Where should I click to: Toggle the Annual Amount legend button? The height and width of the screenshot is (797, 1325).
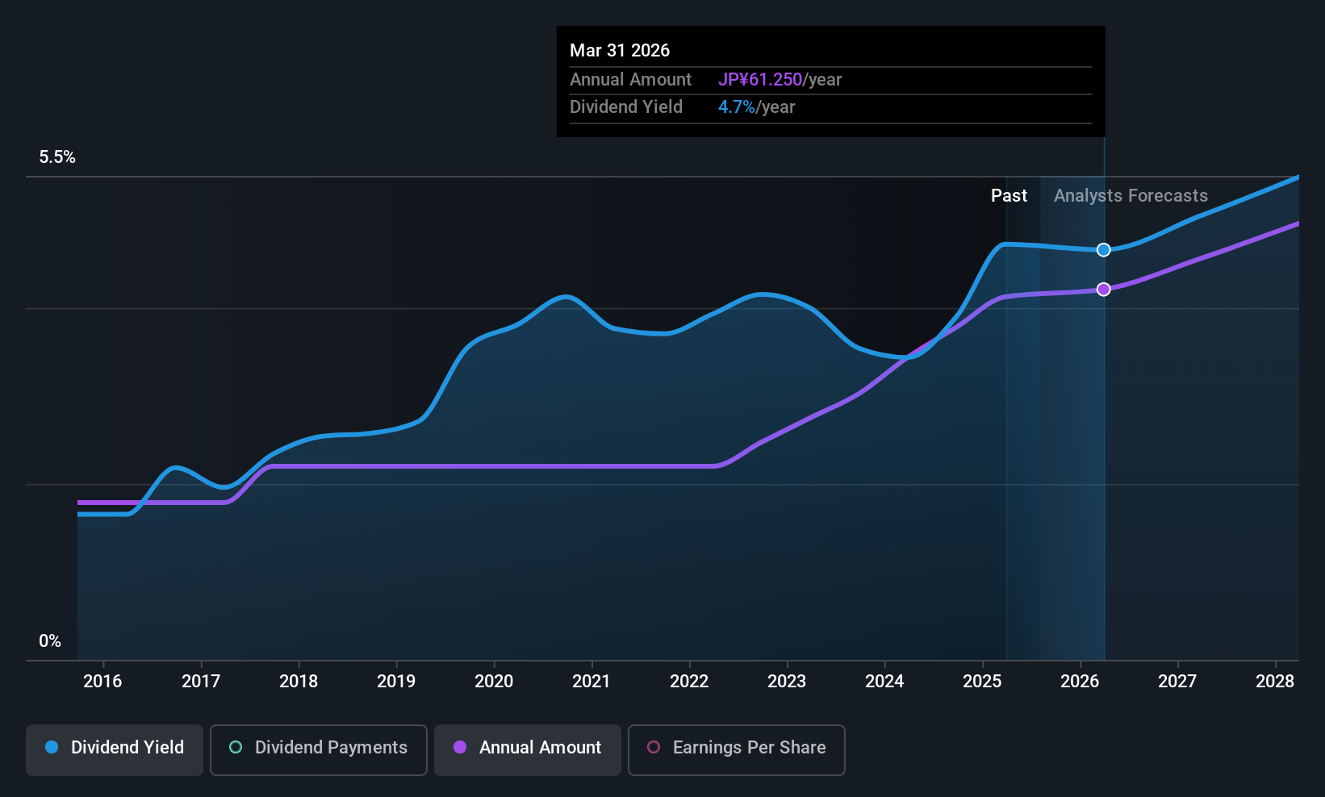pyautogui.click(x=528, y=749)
